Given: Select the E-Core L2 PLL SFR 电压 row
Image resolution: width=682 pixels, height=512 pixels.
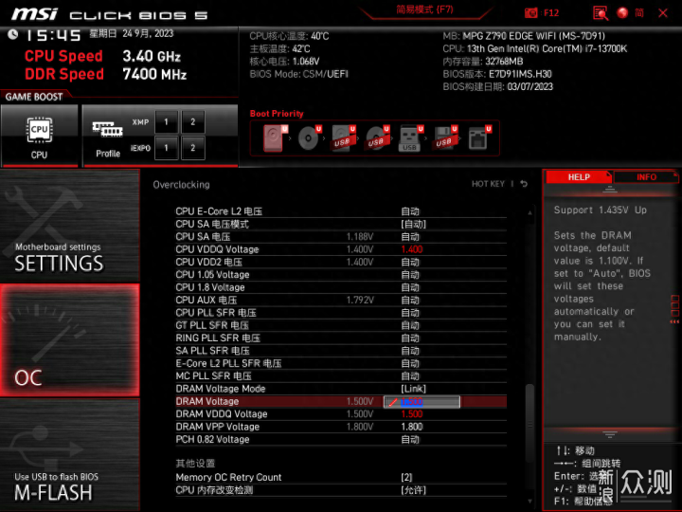Looking at the screenshot, I should tap(341, 363).
